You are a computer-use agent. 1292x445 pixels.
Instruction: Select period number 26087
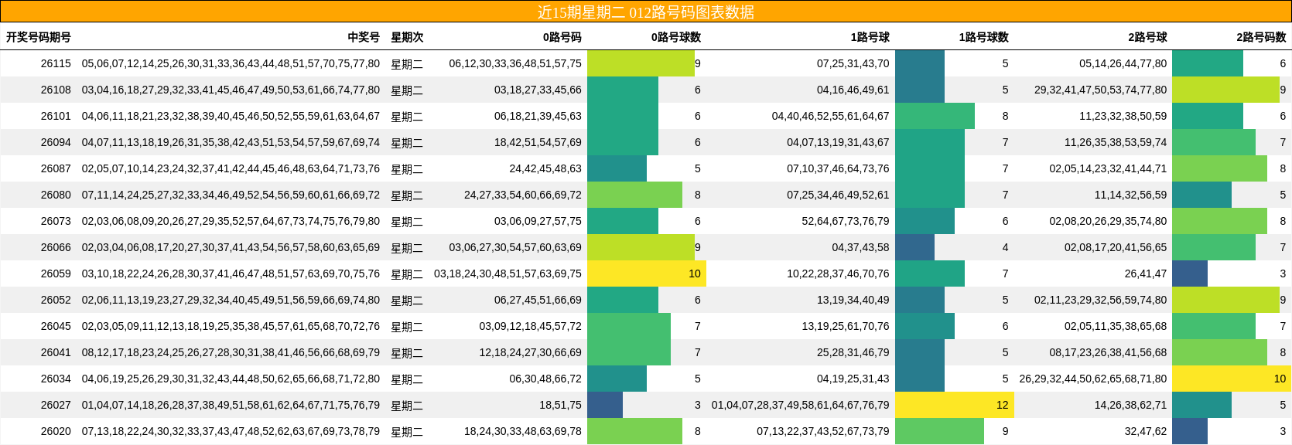point(56,168)
